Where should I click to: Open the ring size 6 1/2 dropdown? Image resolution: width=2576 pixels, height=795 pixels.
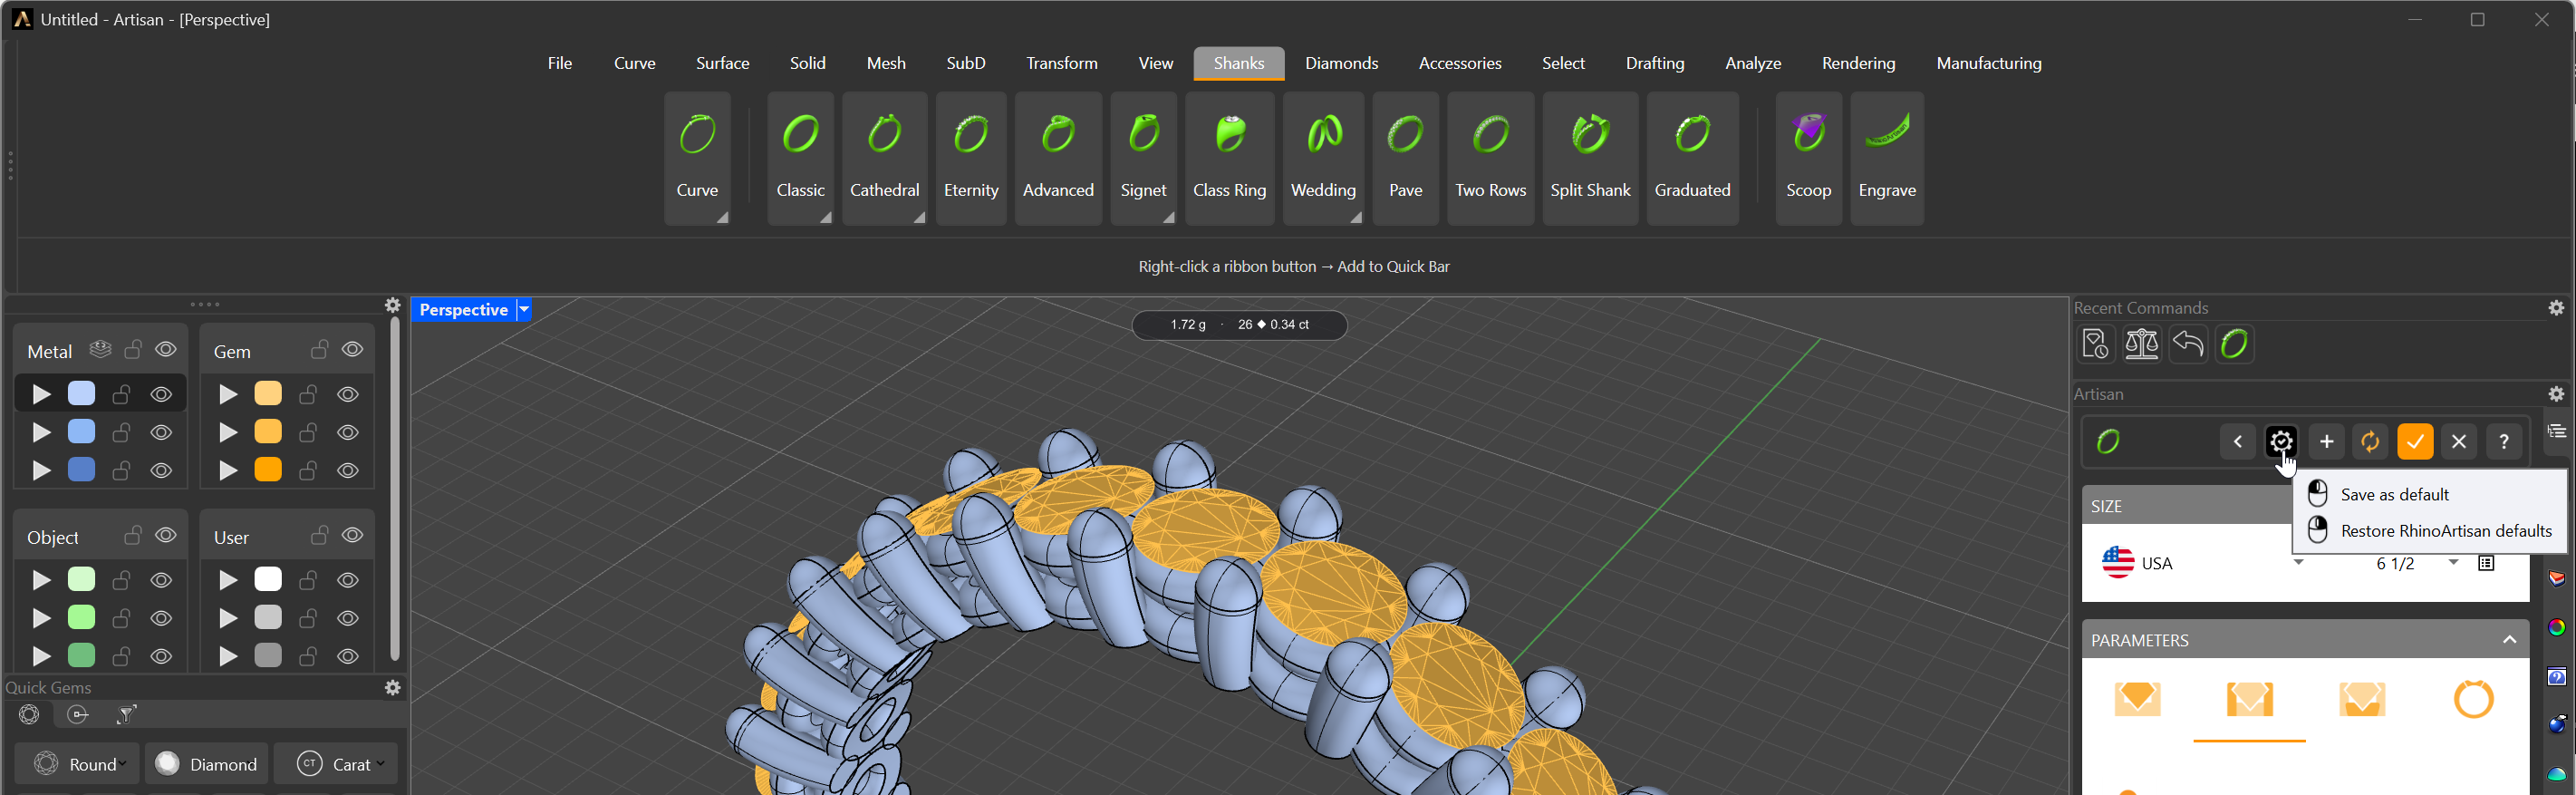[2452, 563]
